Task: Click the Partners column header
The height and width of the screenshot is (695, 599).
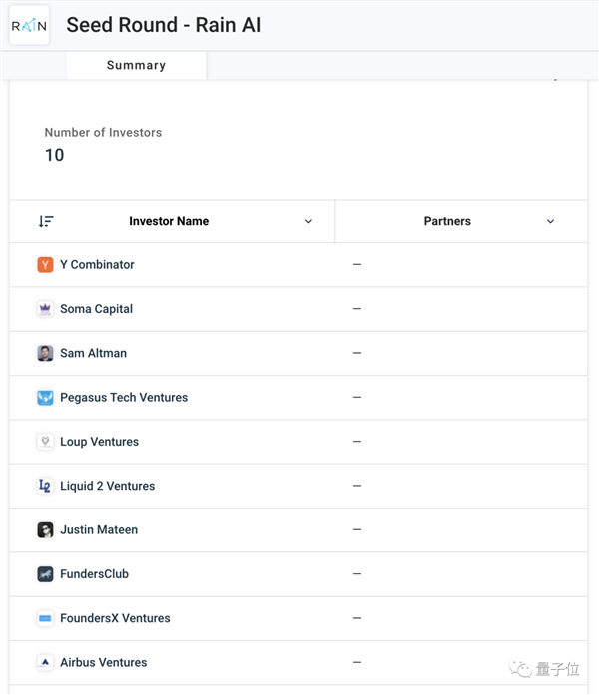Action: (447, 221)
